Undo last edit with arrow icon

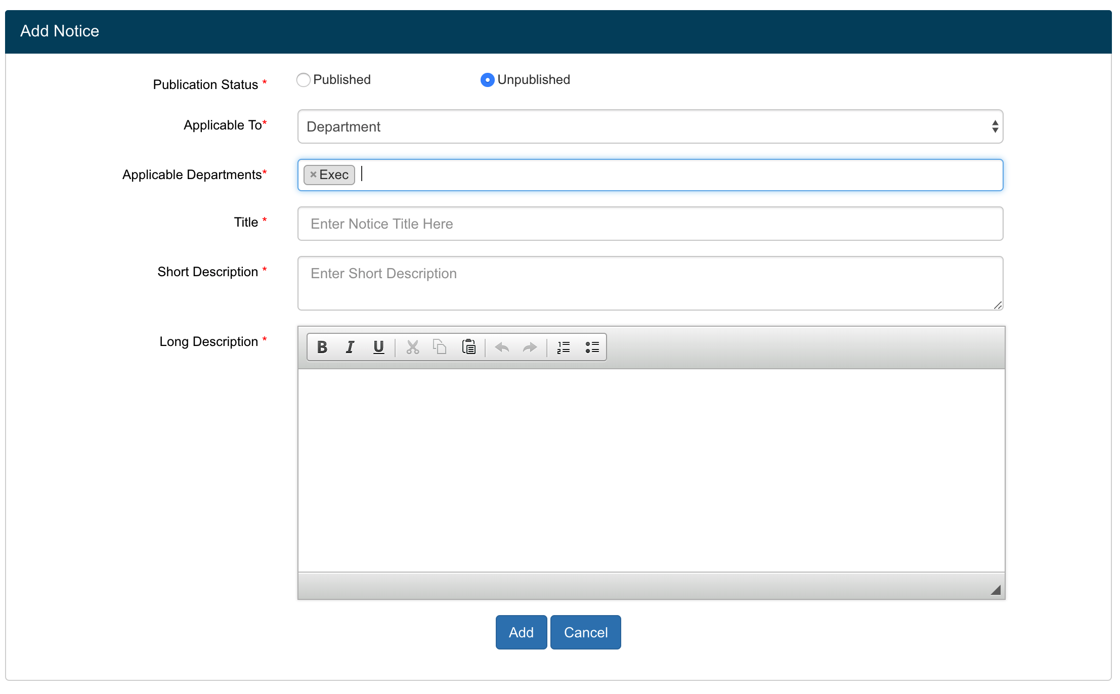tap(502, 347)
